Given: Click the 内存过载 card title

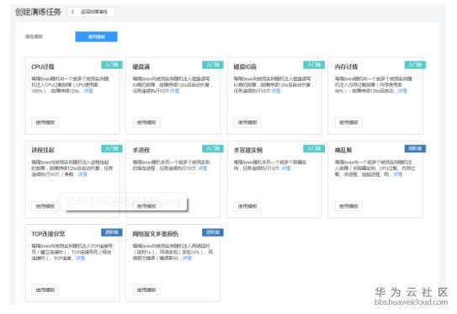Looking at the screenshot, I should click(346, 67).
